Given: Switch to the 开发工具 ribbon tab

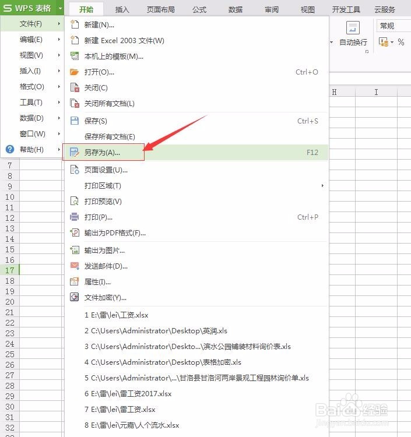Looking at the screenshot, I should [x=346, y=9].
